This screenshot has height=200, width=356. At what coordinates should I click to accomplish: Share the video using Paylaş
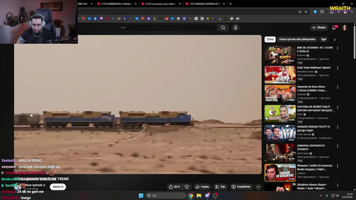(202, 187)
